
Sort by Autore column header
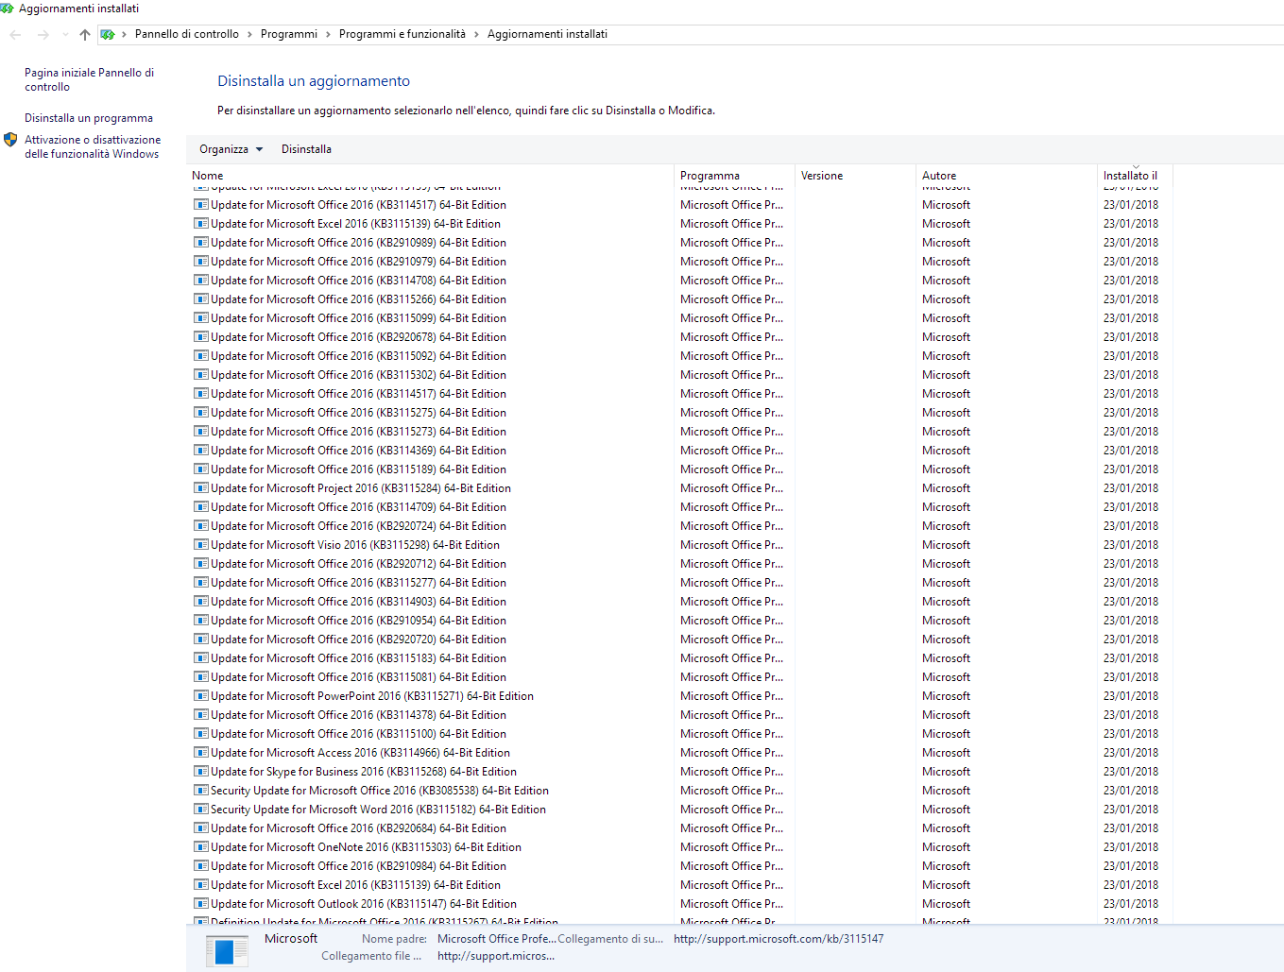[1006, 176]
